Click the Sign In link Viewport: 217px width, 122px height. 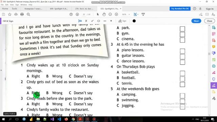pos(210,9)
